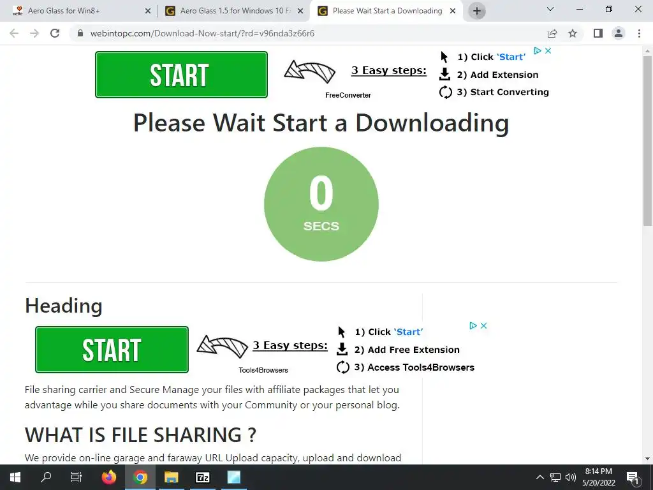Image resolution: width=653 pixels, height=490 pixels.
Task: Click the lower green START button under Heading
Action: click(112, 350)
